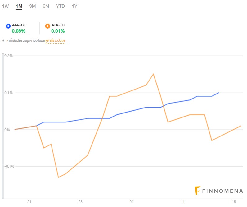Image resolution: width=247 pixels, height=207 pixels.
Task: Click the AIA-IC 0.01% return value
Action: (58, 31)
